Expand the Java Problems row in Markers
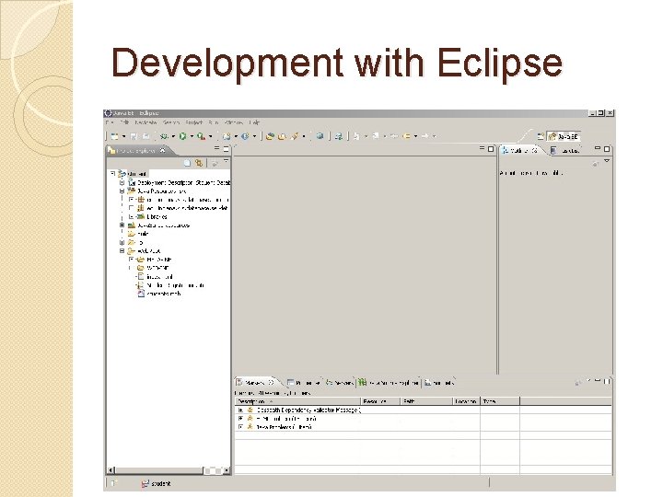 point(240,427)
